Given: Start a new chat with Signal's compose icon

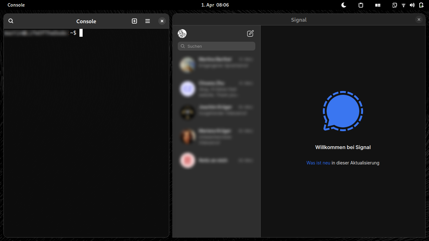Looking at the screenshot, I should [x=250, y=34].
